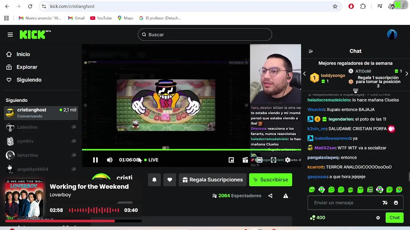The image size is (410, 230).
Task: Toggle fullscreen for the video player
Action: pyautogui.click(x=274, y=160)
